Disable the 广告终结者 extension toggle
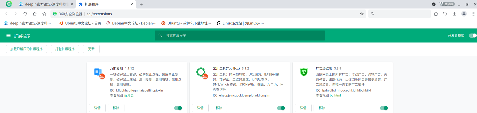 pyautogui.click(x=384, y=108)
